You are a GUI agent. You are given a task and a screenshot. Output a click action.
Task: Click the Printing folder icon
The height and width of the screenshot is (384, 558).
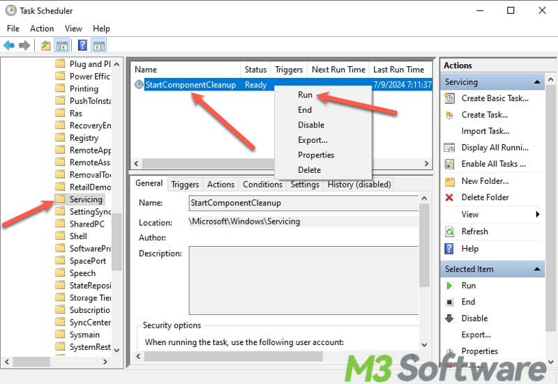[x=60, y=89]
